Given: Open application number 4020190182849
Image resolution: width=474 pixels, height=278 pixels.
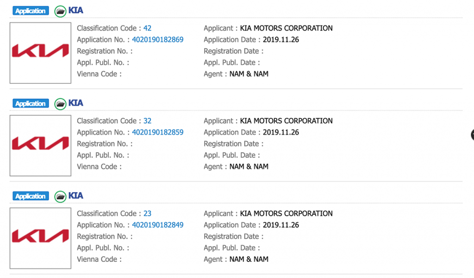Looking at the screenshot, I should pos(157,225).
